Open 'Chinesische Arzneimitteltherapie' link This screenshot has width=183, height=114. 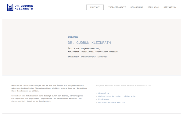click(x=117, y=96)
